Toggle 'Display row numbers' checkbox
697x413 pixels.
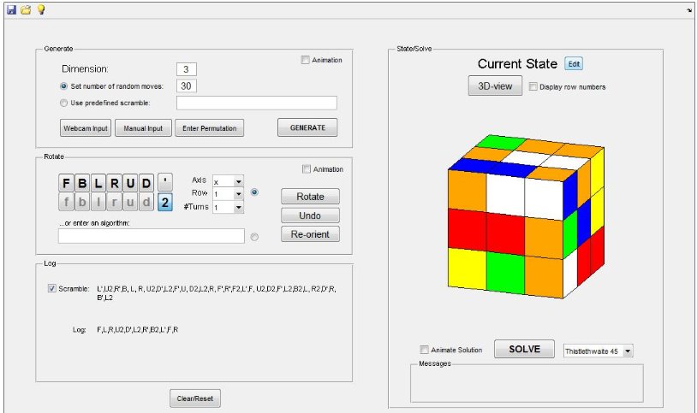click(533, 87)
